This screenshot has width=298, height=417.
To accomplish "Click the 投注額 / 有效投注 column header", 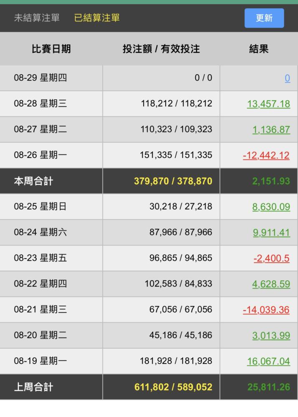I will (x=161, y=49).
